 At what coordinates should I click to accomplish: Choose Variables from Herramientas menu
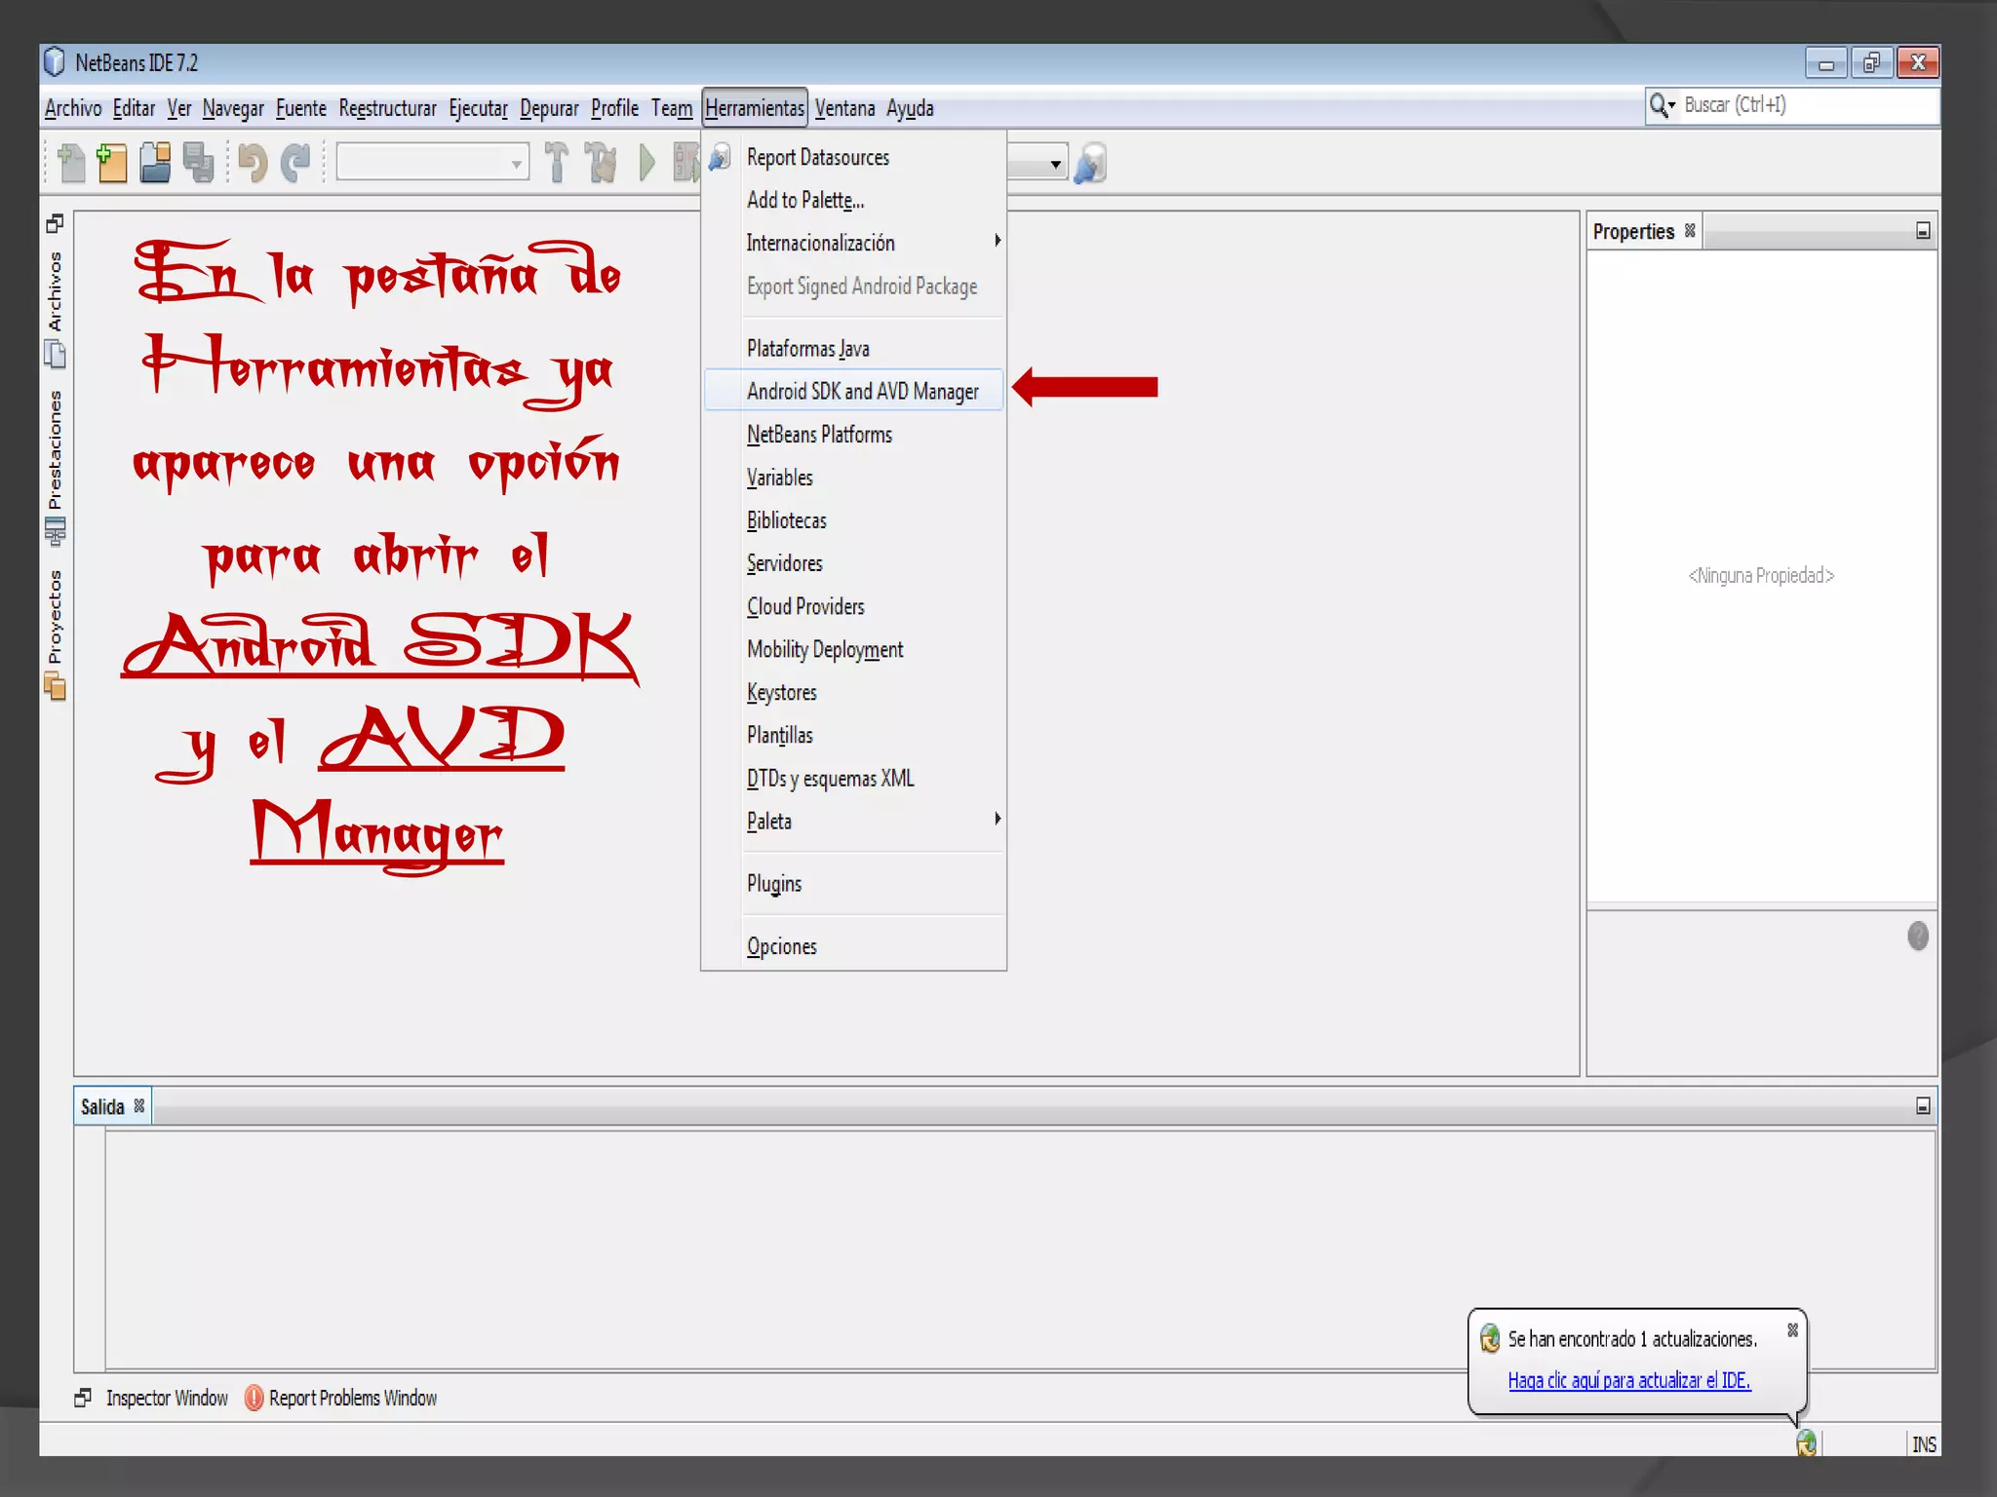[853, 478]
